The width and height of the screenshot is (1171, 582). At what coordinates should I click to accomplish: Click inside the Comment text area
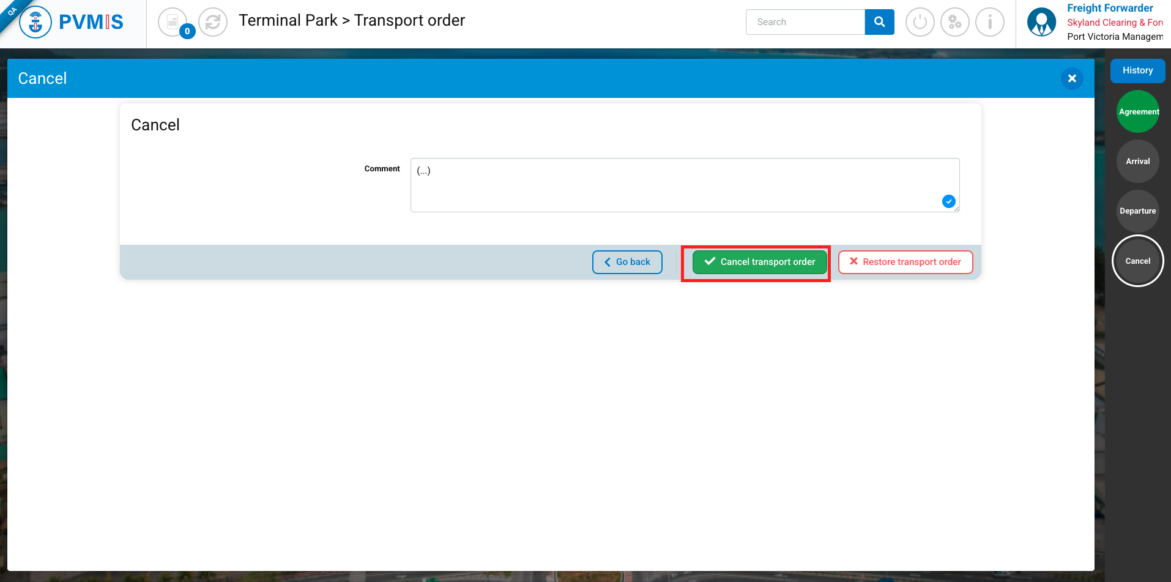click(673, 185)
